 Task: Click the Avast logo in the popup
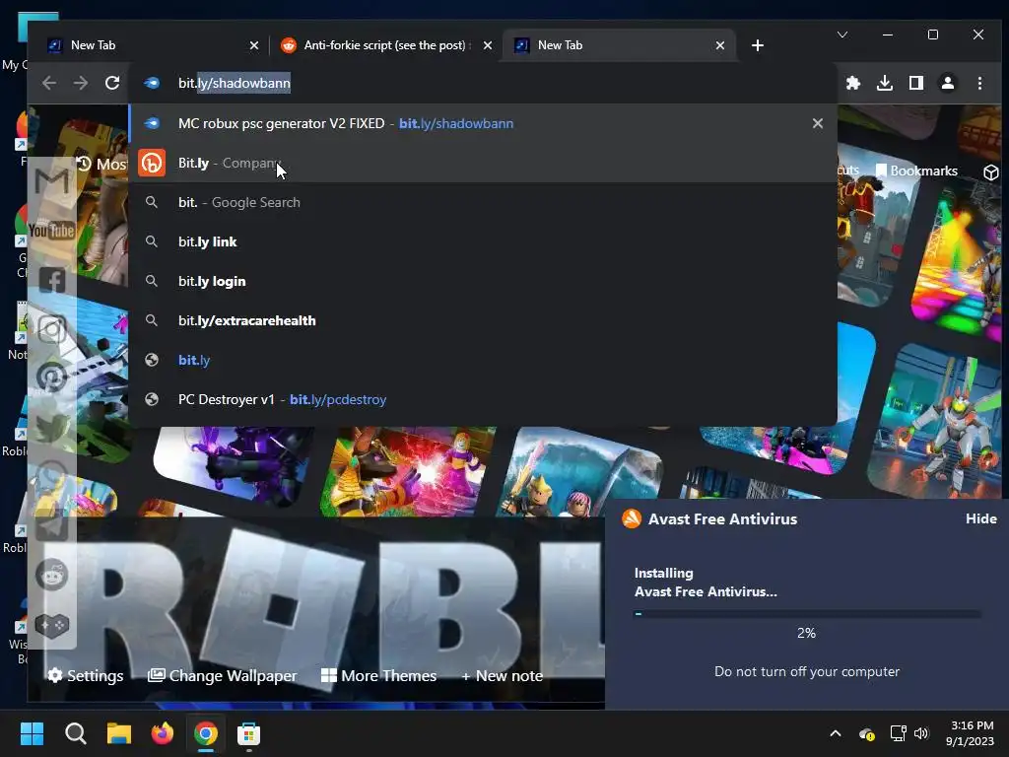tap(632, 518)
